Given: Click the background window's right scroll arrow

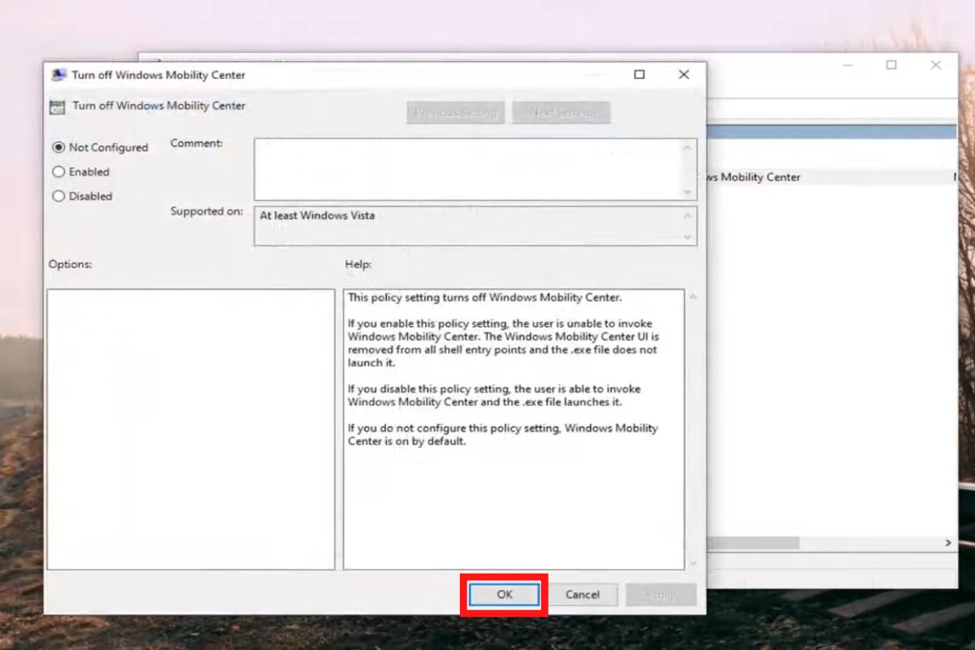Looking at the screenshot, I should [947, 543].
